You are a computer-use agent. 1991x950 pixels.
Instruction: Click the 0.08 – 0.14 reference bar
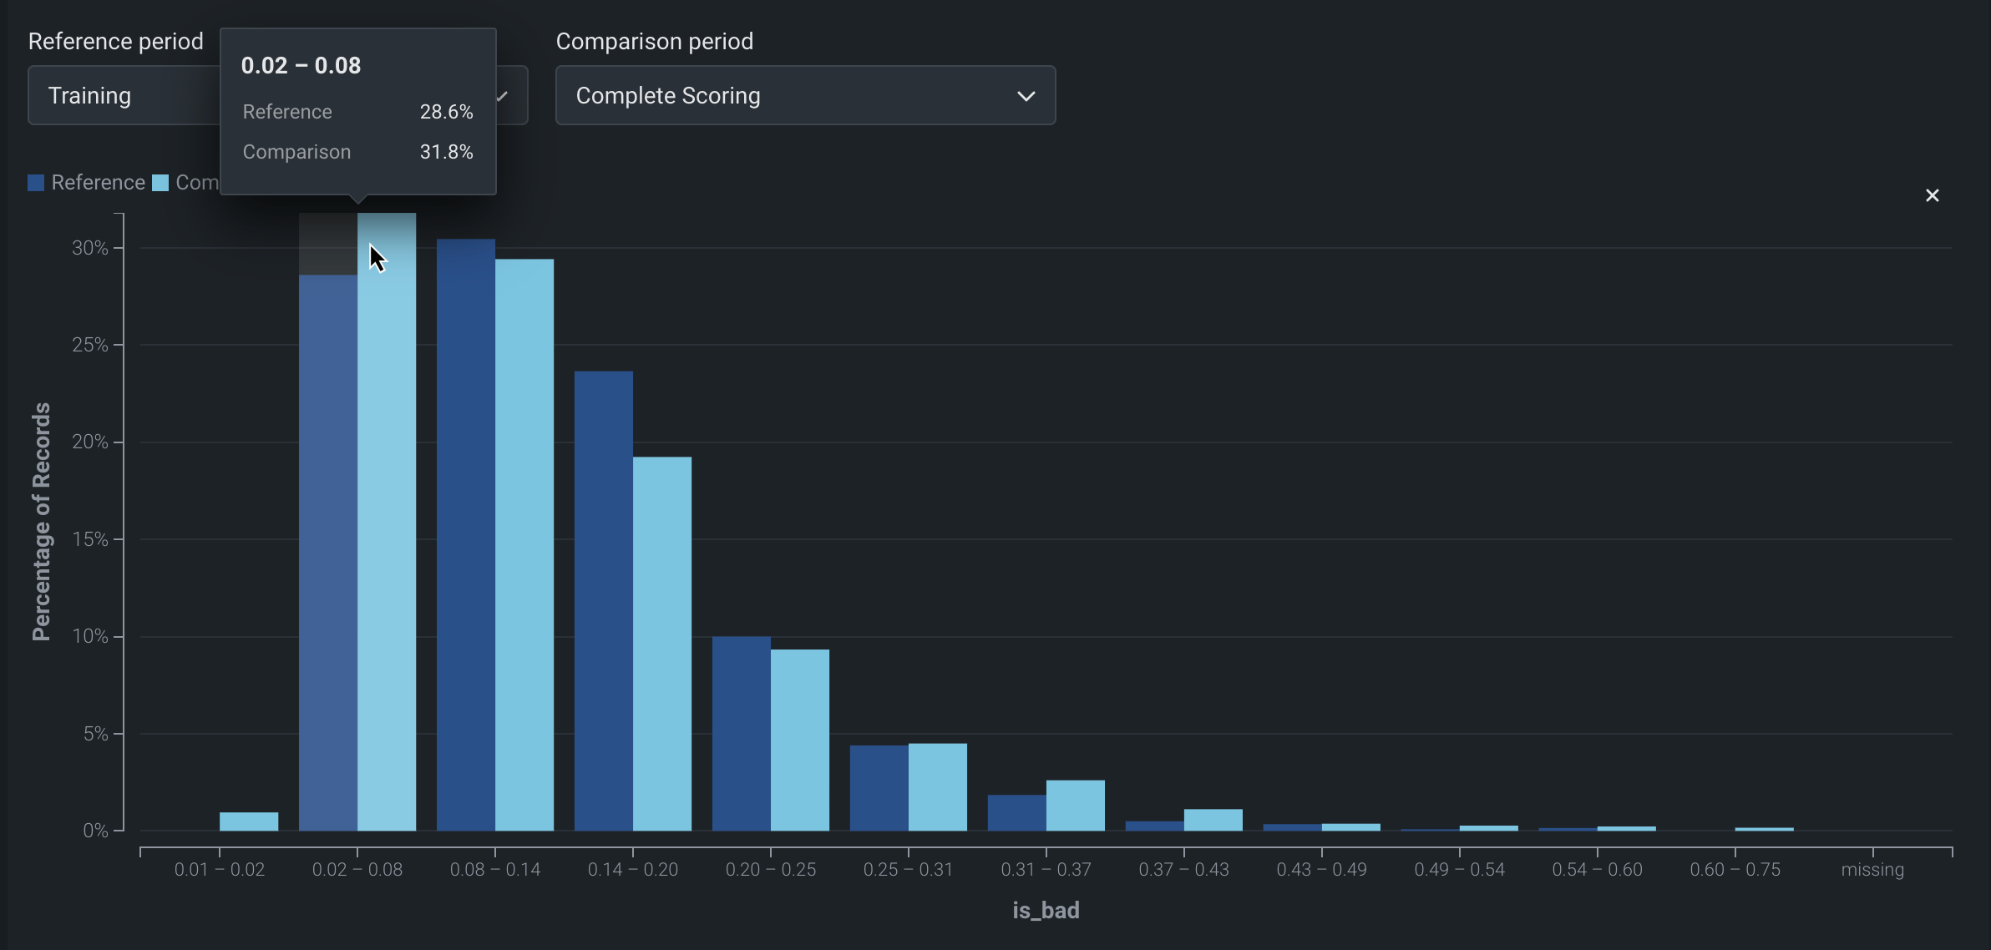tap(465, 534)
